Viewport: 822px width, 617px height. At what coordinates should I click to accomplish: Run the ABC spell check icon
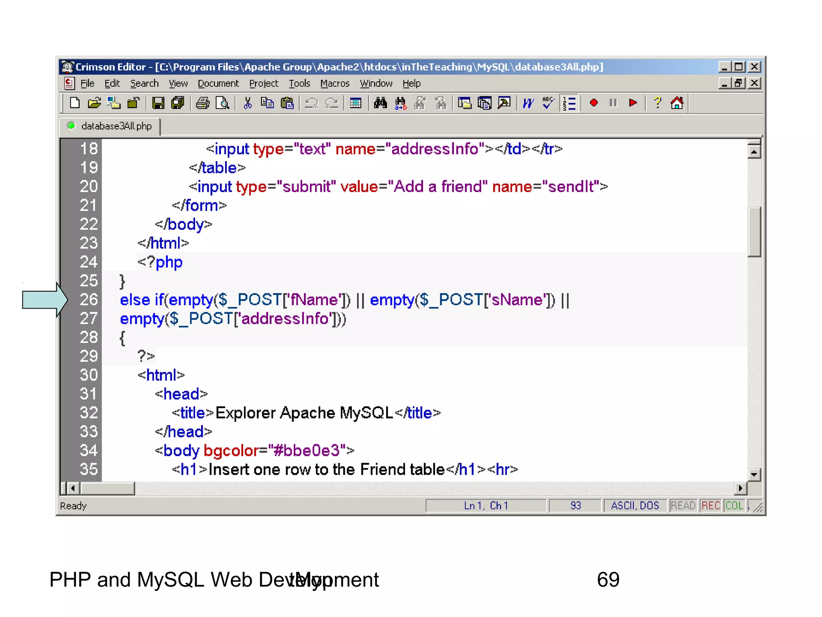pyautogui.click(x=548, y=103)
